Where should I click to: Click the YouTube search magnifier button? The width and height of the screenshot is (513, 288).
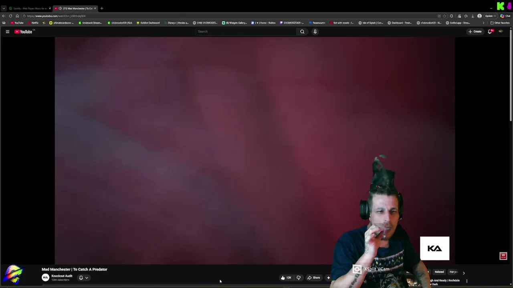coord(302,32)
